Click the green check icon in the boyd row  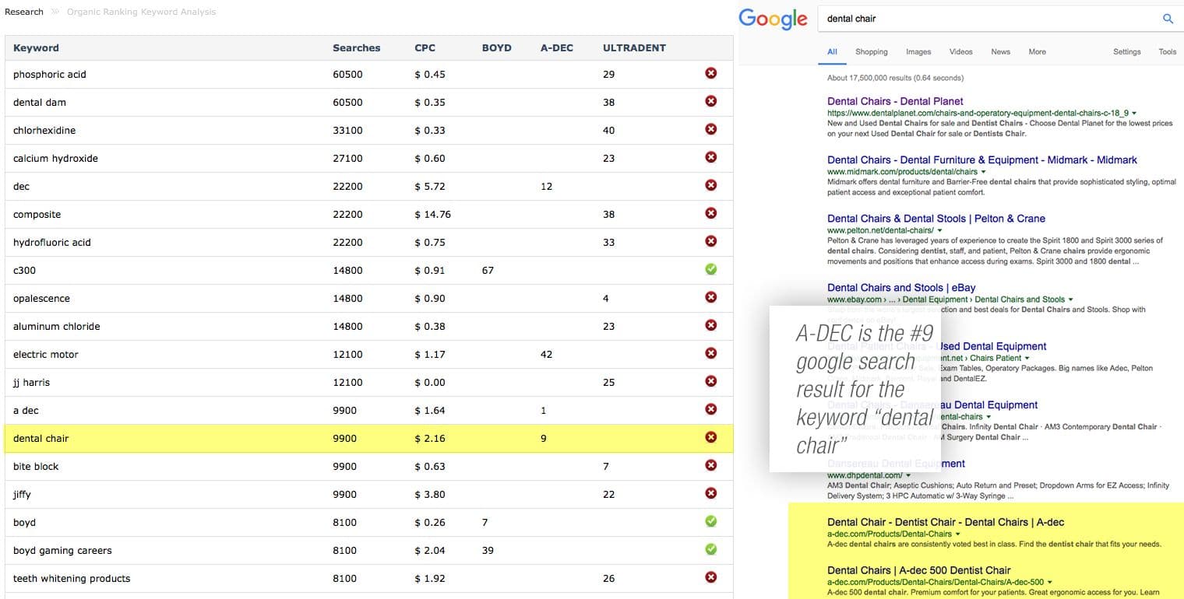point(710,521)
